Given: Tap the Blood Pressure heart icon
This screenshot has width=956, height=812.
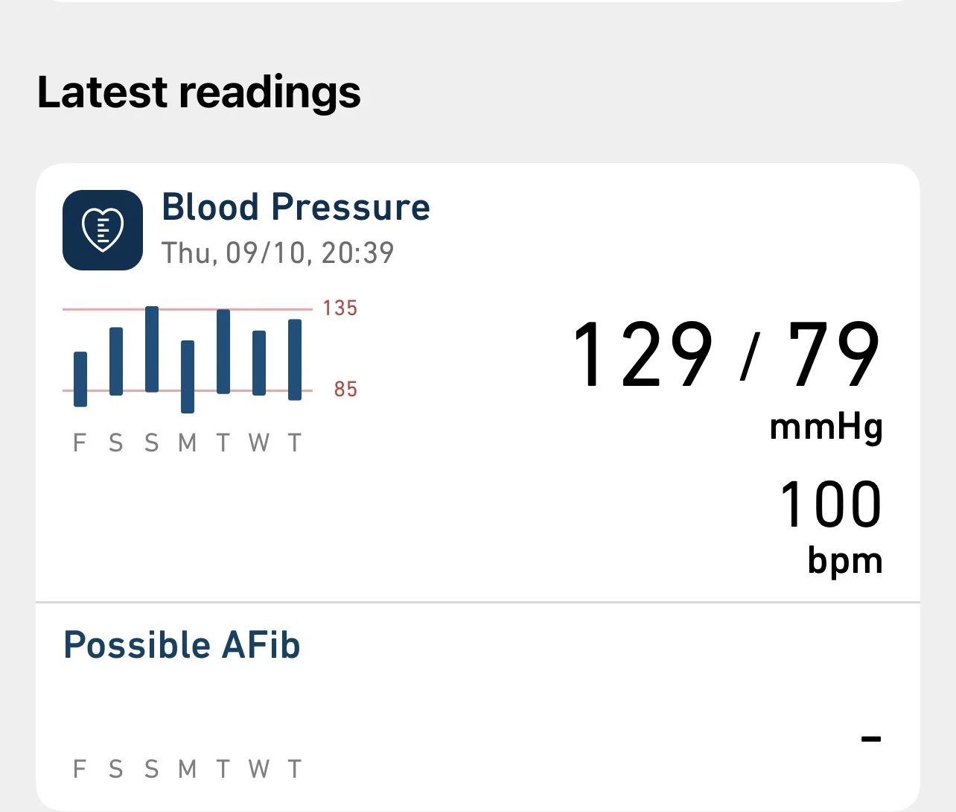Looking at the screenshot, I should tap(103, 230).
